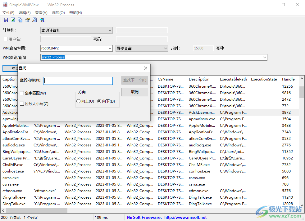Screen dimensions: 305x221
Task: Expand the 异步查询 query mode dropdown
Action: 165,48
